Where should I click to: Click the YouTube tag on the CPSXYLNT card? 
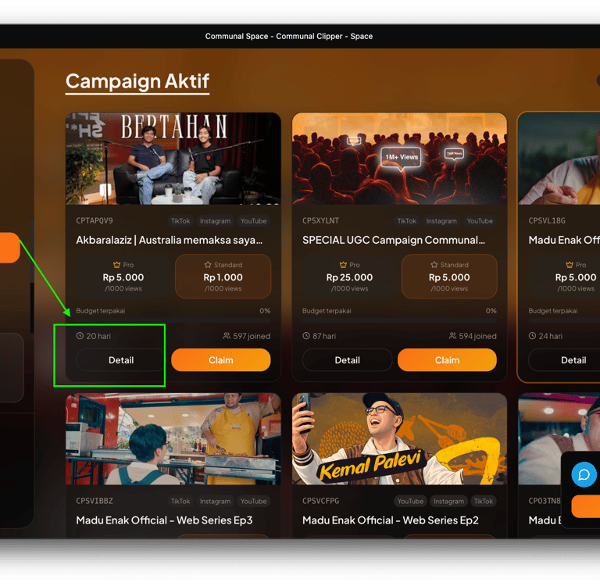[x=480, y=221]
